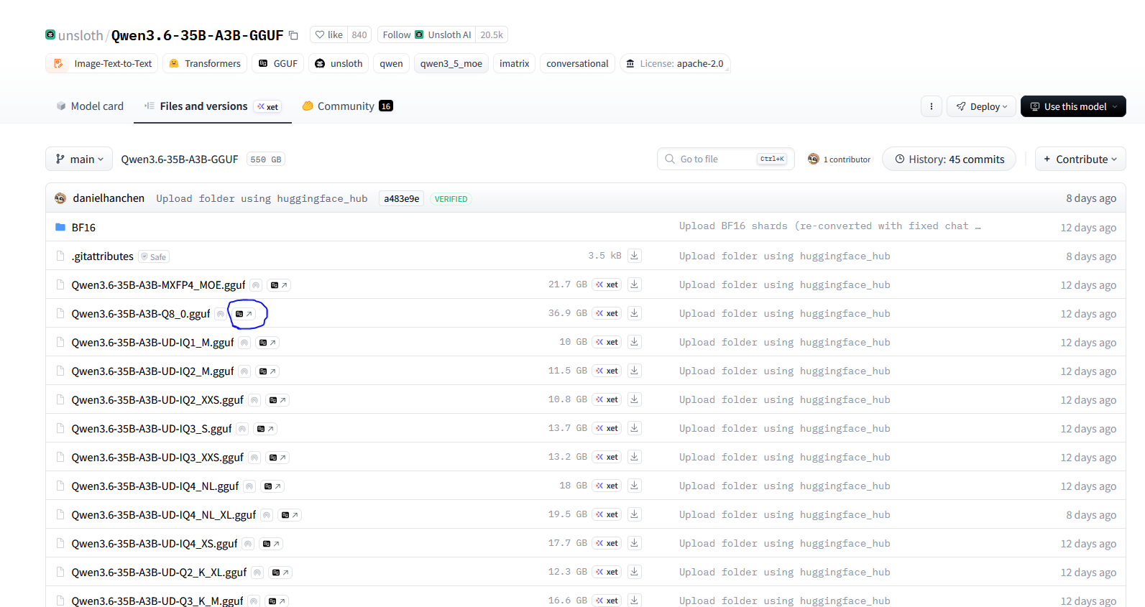Click the 'Upload BF16 shards' commit message
Screen dimensions: 1145x607
click(830, 226)
